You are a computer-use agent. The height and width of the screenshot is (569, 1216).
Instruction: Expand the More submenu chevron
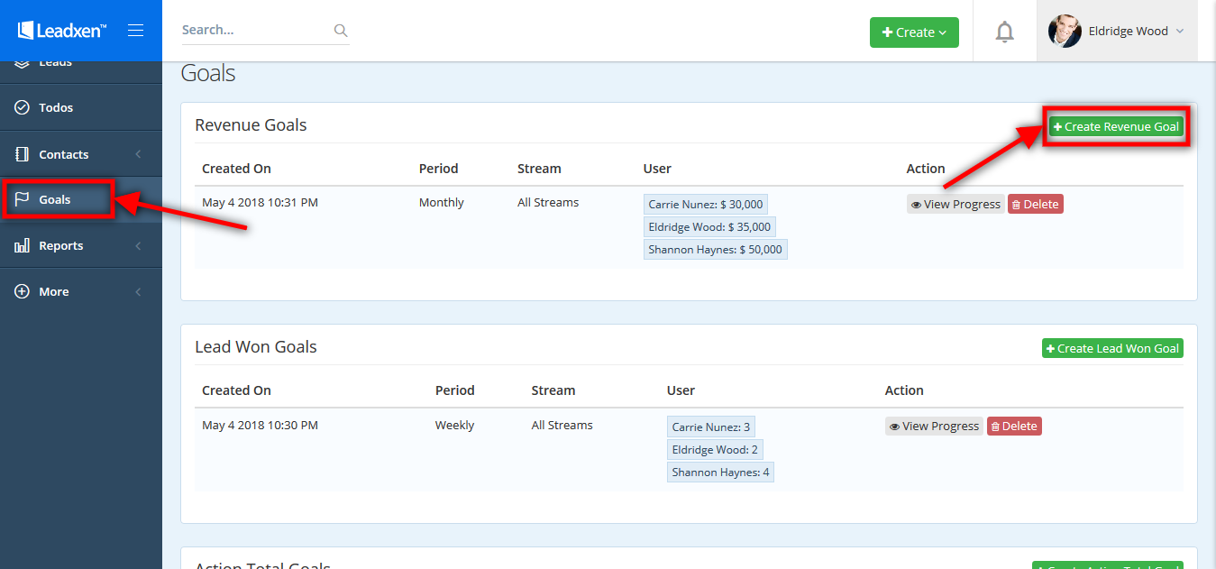[138, 291]
